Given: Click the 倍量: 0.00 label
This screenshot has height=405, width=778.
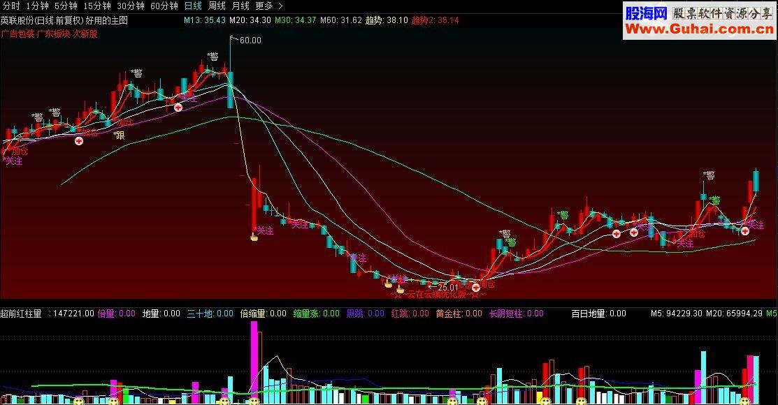Looking at the screenshot, I should coord(117,314).
